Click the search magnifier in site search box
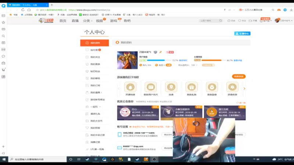The width and height of the screenshot is (294, 165). (221, 21)
